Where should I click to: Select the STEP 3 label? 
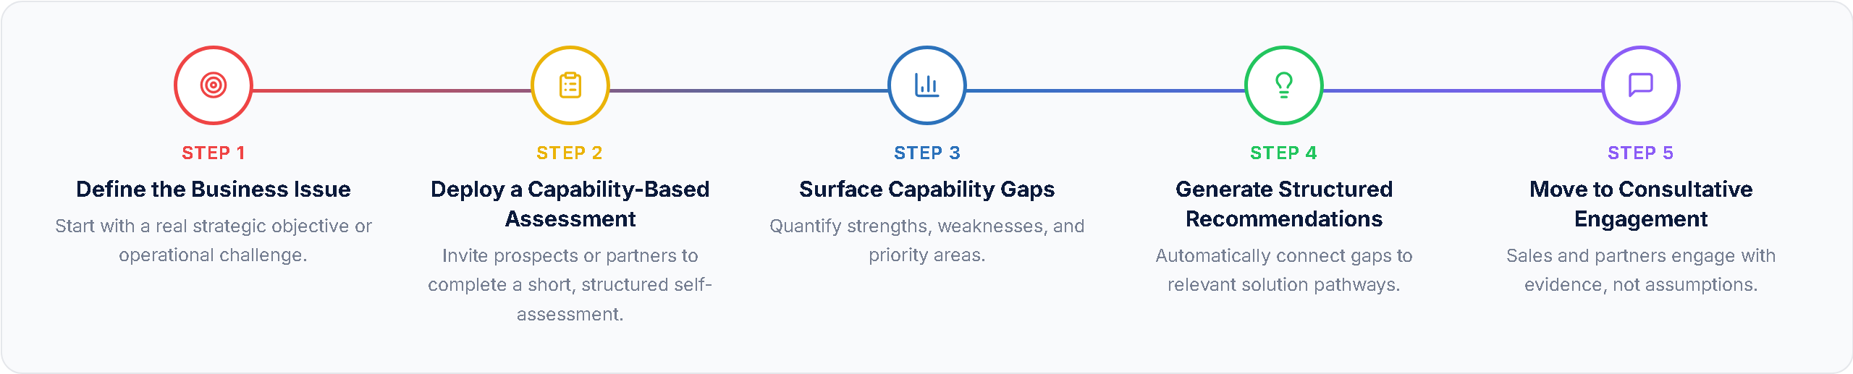[927, 153]
